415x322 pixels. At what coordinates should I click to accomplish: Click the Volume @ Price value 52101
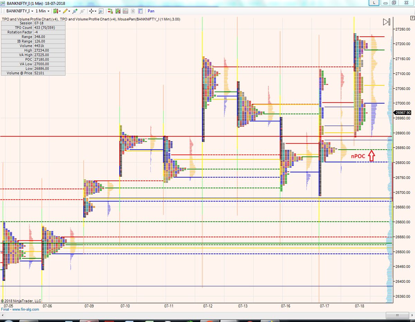click(39, 73)
